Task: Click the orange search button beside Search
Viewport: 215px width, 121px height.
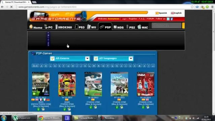Action: (x=183, y=26)
